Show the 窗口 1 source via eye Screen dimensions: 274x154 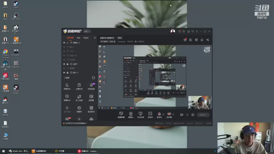(64, 47)
